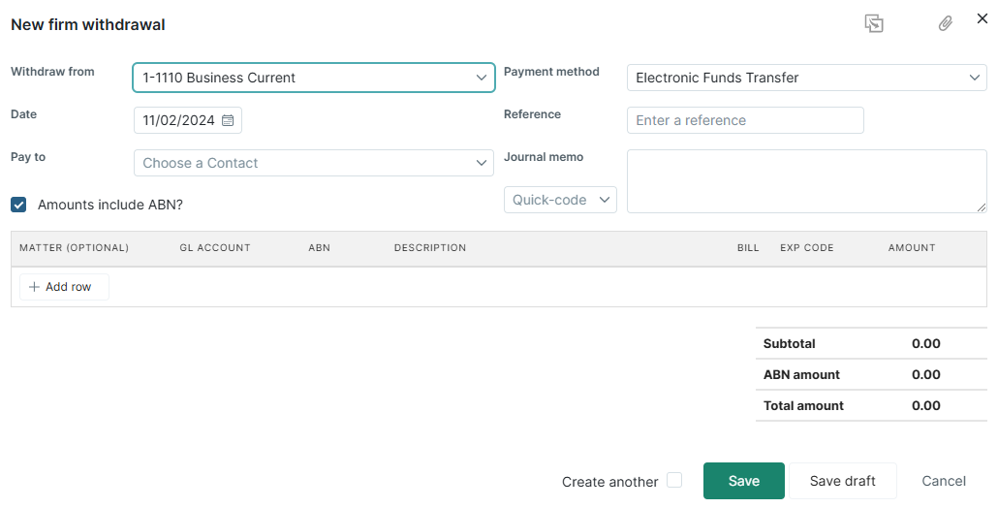Image resolution: width=998 pixels, height=508 pixels.
Task: Tick the Create another checkbox
Action: point(674,480)
